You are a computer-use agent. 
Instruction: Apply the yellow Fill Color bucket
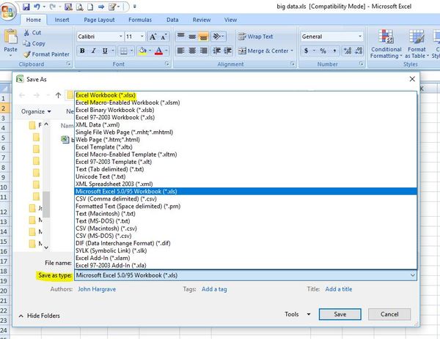(142, 51)
